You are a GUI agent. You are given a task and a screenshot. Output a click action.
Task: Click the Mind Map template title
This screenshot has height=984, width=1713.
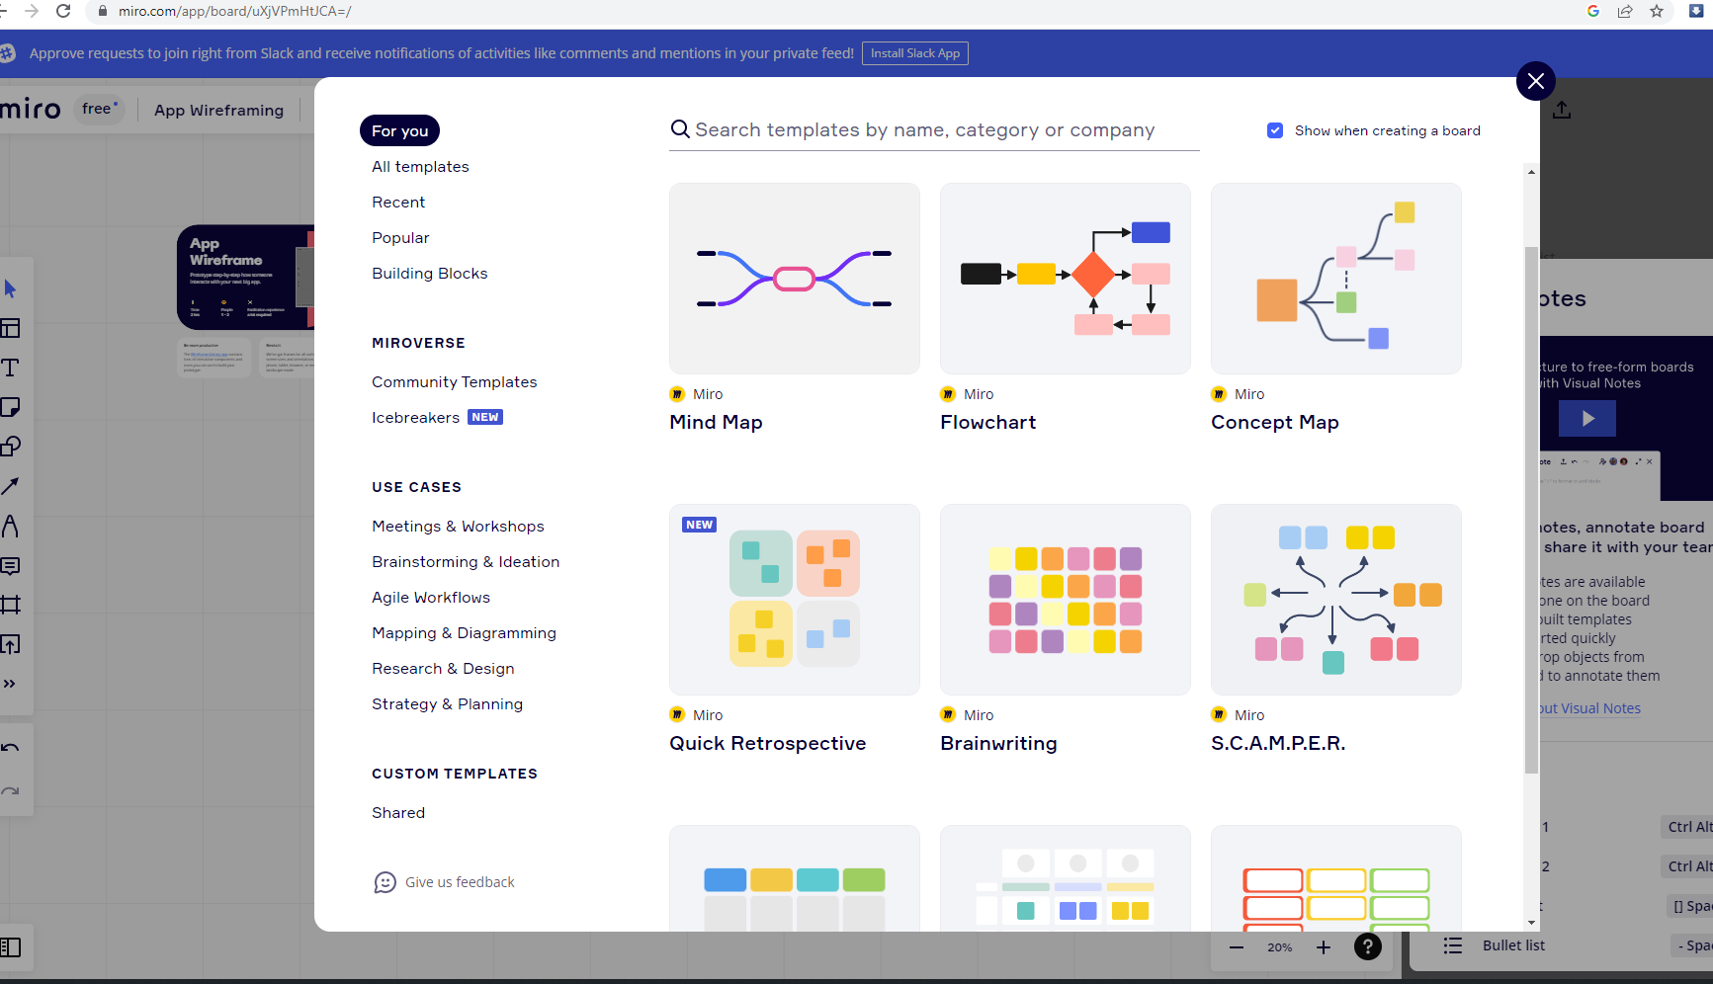[x=716, y=423]
